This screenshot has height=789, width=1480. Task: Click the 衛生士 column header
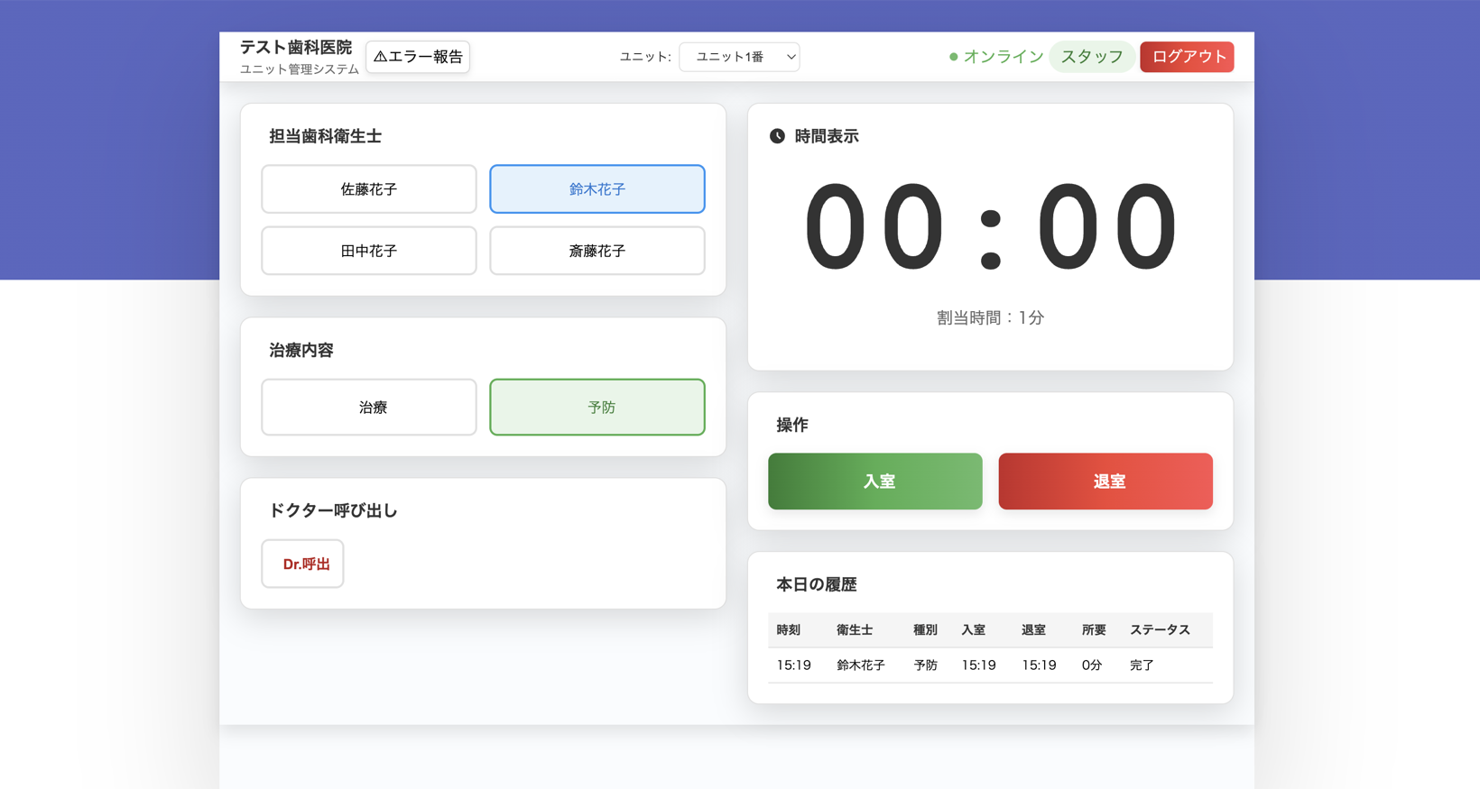855,630
